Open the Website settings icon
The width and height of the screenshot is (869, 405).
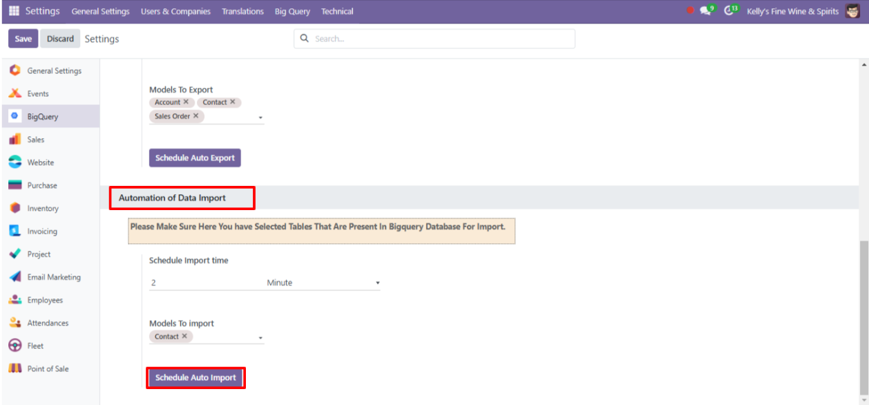15,162
